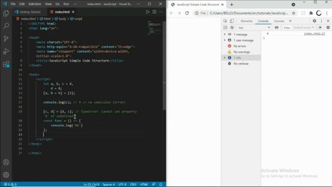This screenshot has height=187, width=332.
Task: Open DevTools customize three-dot menu
Action: tap(322, 21)
